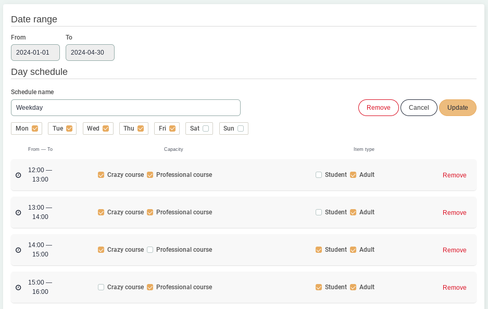Click the clock icon for 13:00 slot

18,213
